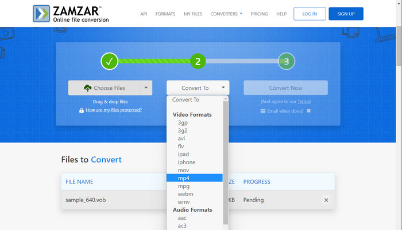The width and height of the screenshot is (402, 230).
Task: Click the lock icon beside file protection link
Action: point(82,110)
